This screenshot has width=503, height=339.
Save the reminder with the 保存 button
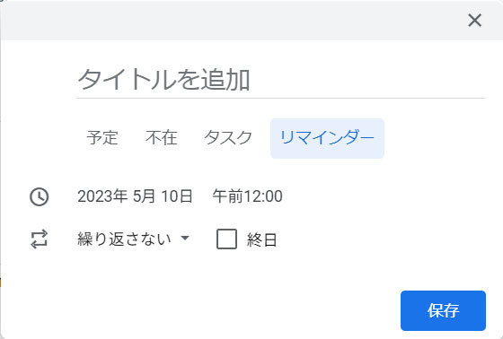tap(443, 310)
